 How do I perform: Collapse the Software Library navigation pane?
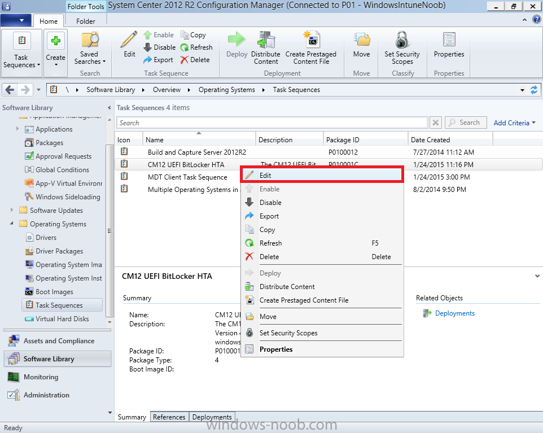109,108
